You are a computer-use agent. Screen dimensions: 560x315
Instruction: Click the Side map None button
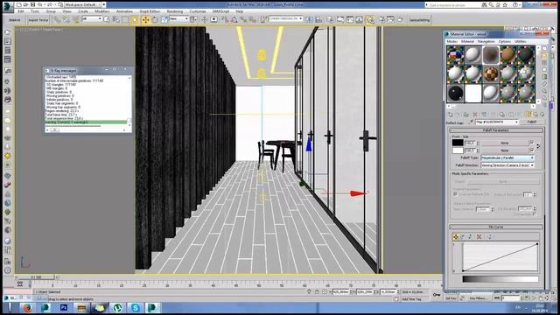[x=504, y=150]
